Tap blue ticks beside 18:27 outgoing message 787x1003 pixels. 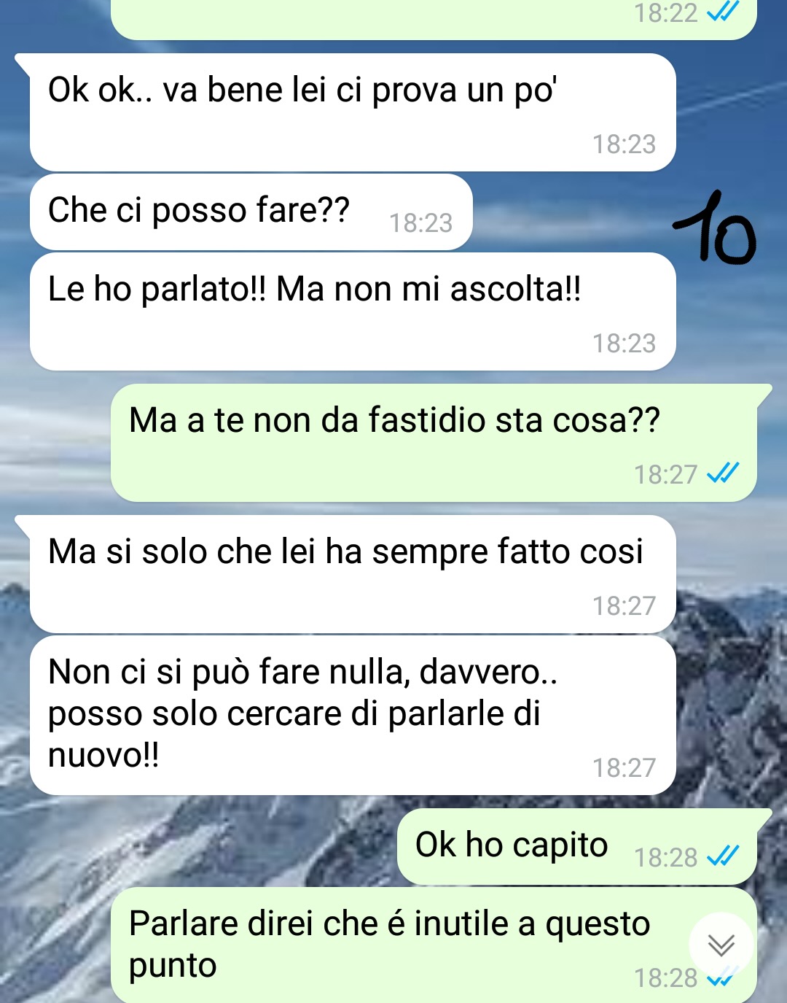click(x=723, y=473)
